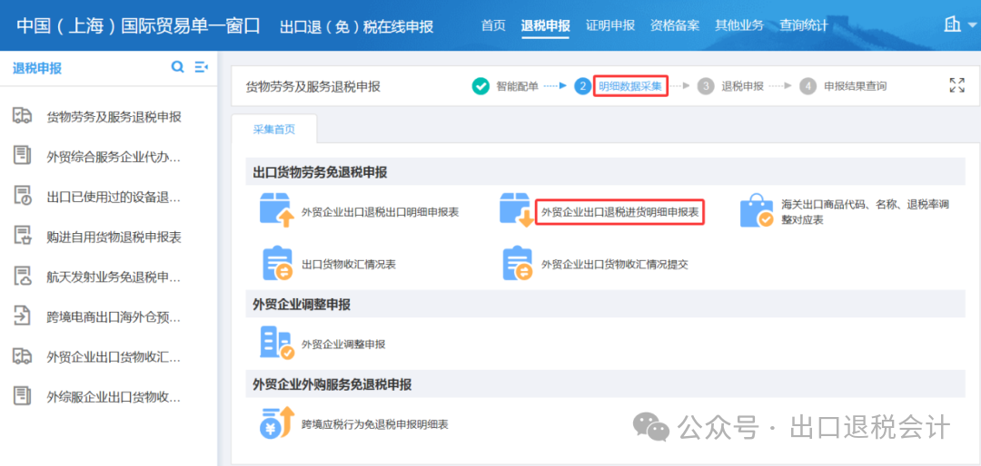Image resolution: width=981 pixels, height=466 pixels.
Task: Click the fullscreen expand icon
Action: (956, 85)
